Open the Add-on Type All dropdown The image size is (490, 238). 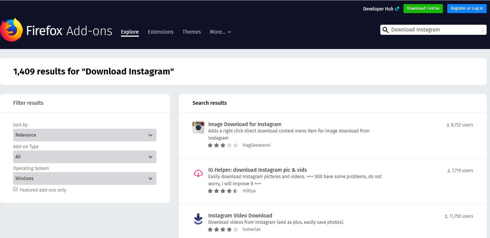[85, 157]
